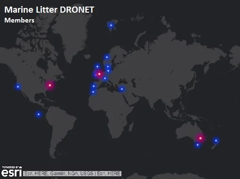Click the blue member marker on Svalbard
The height and width of the screenshot is (179, 240).
tap(111, 25)
